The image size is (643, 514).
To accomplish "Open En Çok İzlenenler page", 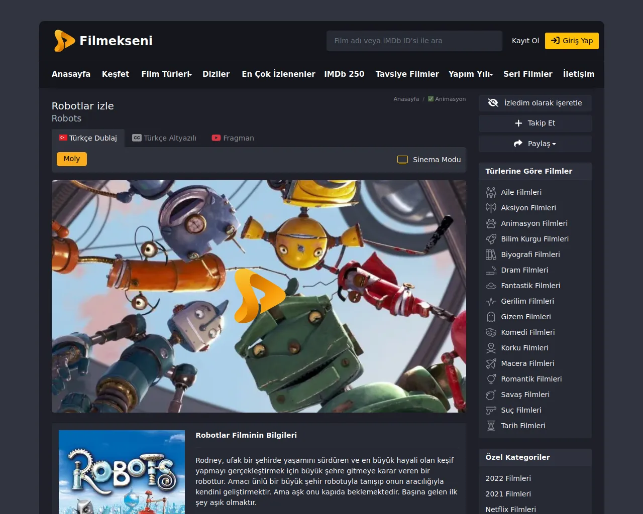I will point(279,74).
